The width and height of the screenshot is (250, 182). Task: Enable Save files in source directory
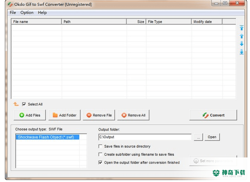pos(100,146)
